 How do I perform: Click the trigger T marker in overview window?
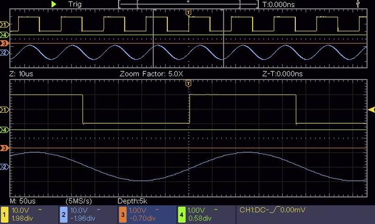click(x=189, y=13)
